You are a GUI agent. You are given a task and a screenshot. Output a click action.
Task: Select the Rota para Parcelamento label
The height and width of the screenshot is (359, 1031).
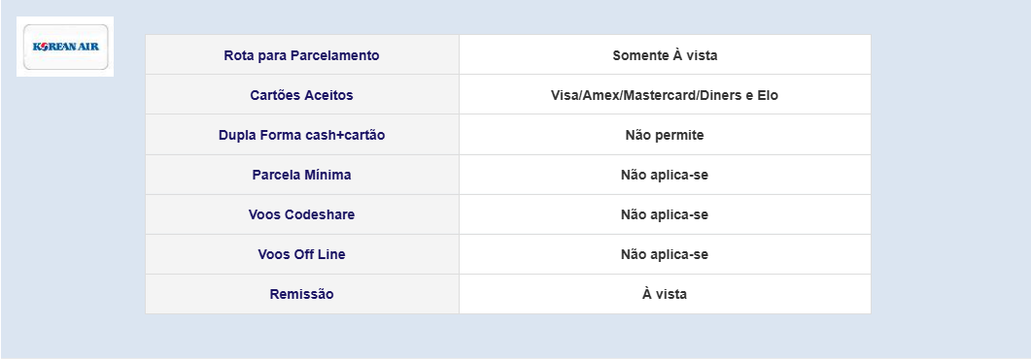(x=301, y=55)
